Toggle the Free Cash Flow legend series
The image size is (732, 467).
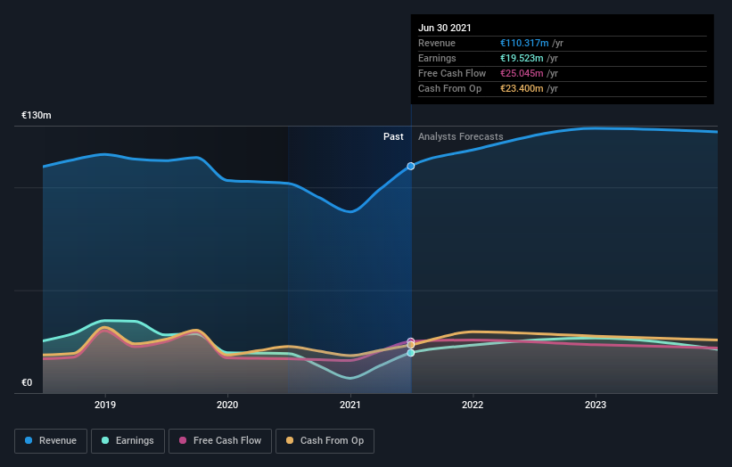(220, 441)
